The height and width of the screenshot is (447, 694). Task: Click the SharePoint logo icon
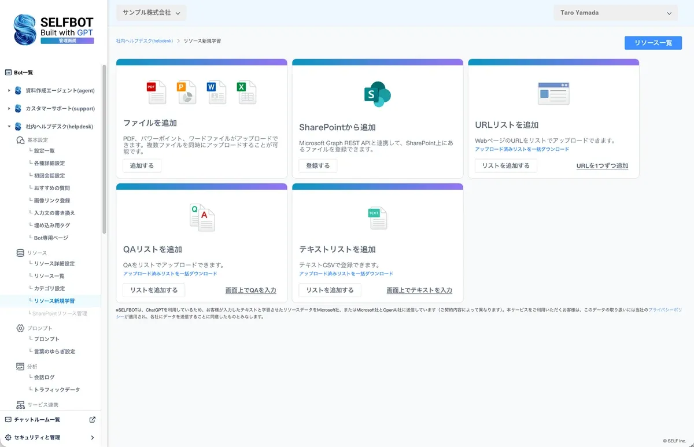(378, 94)
